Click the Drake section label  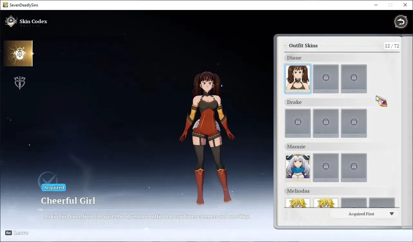[x=294, y=102]
